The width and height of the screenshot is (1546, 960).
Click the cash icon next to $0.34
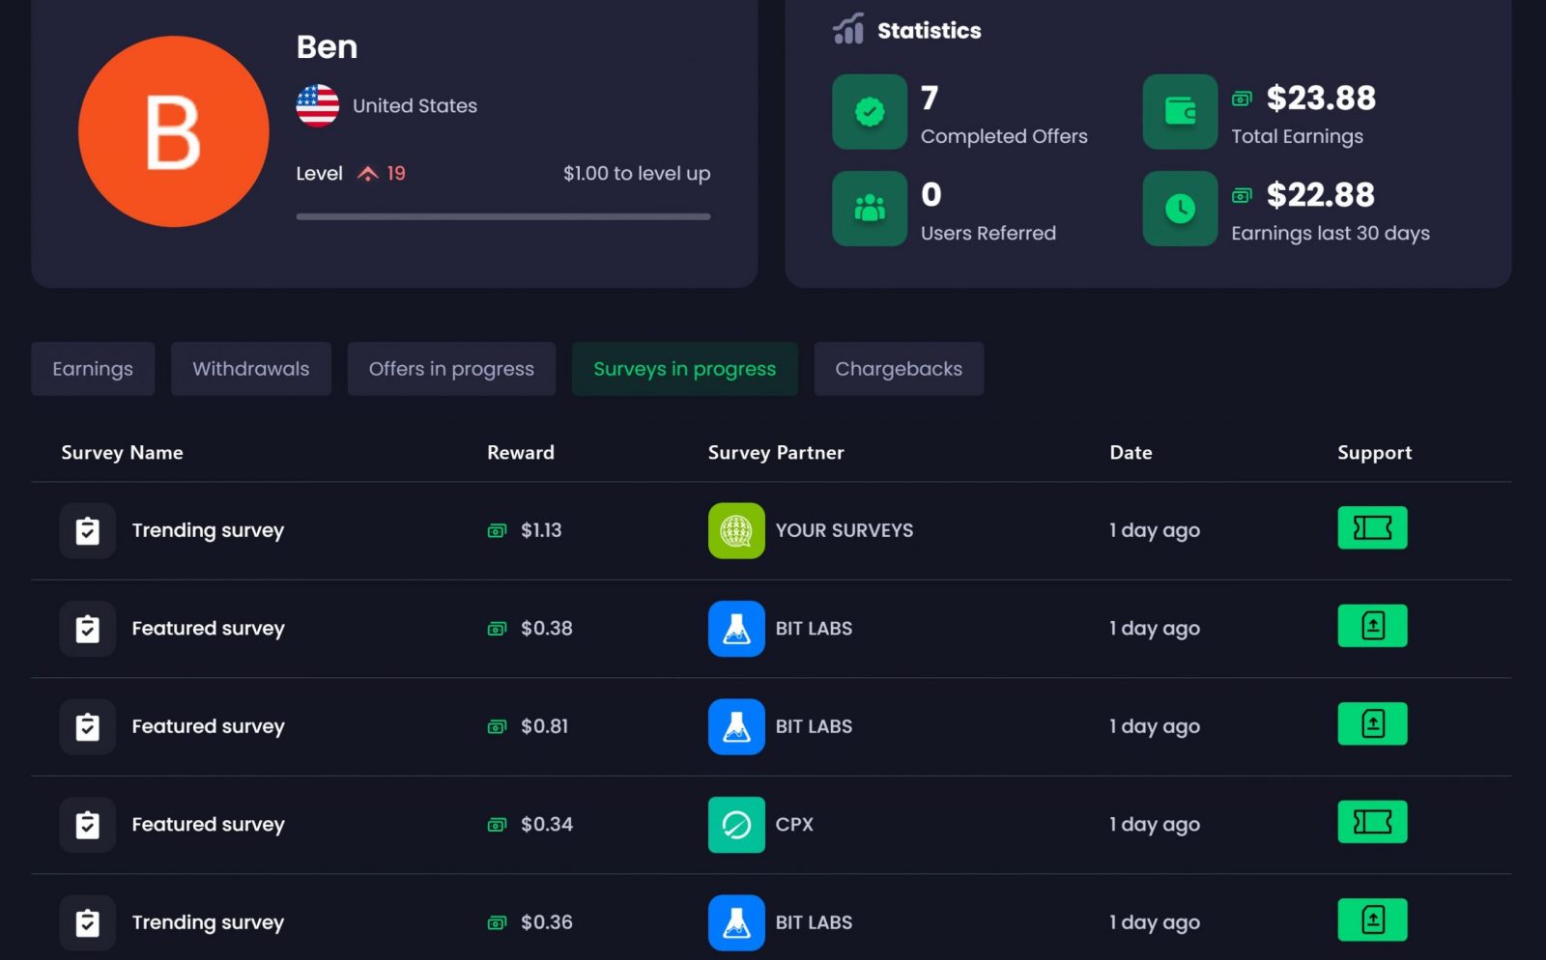[497, 825]
